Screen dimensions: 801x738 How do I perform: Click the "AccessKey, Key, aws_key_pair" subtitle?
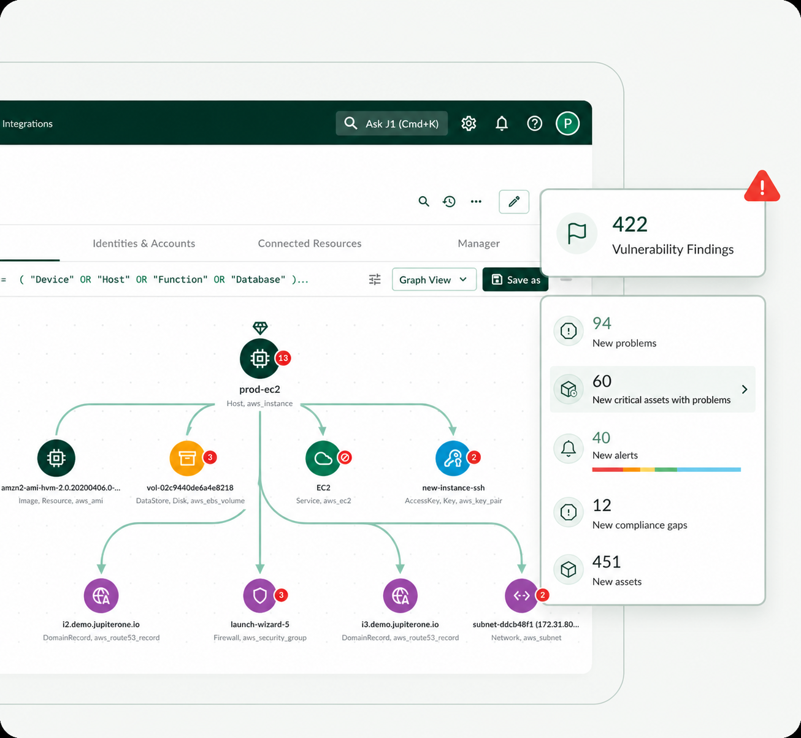(453, 501)
